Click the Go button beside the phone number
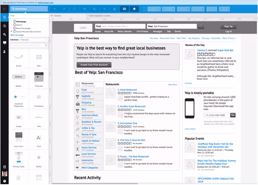The height and width of the screenshot is (185, 258). point(233,115)
